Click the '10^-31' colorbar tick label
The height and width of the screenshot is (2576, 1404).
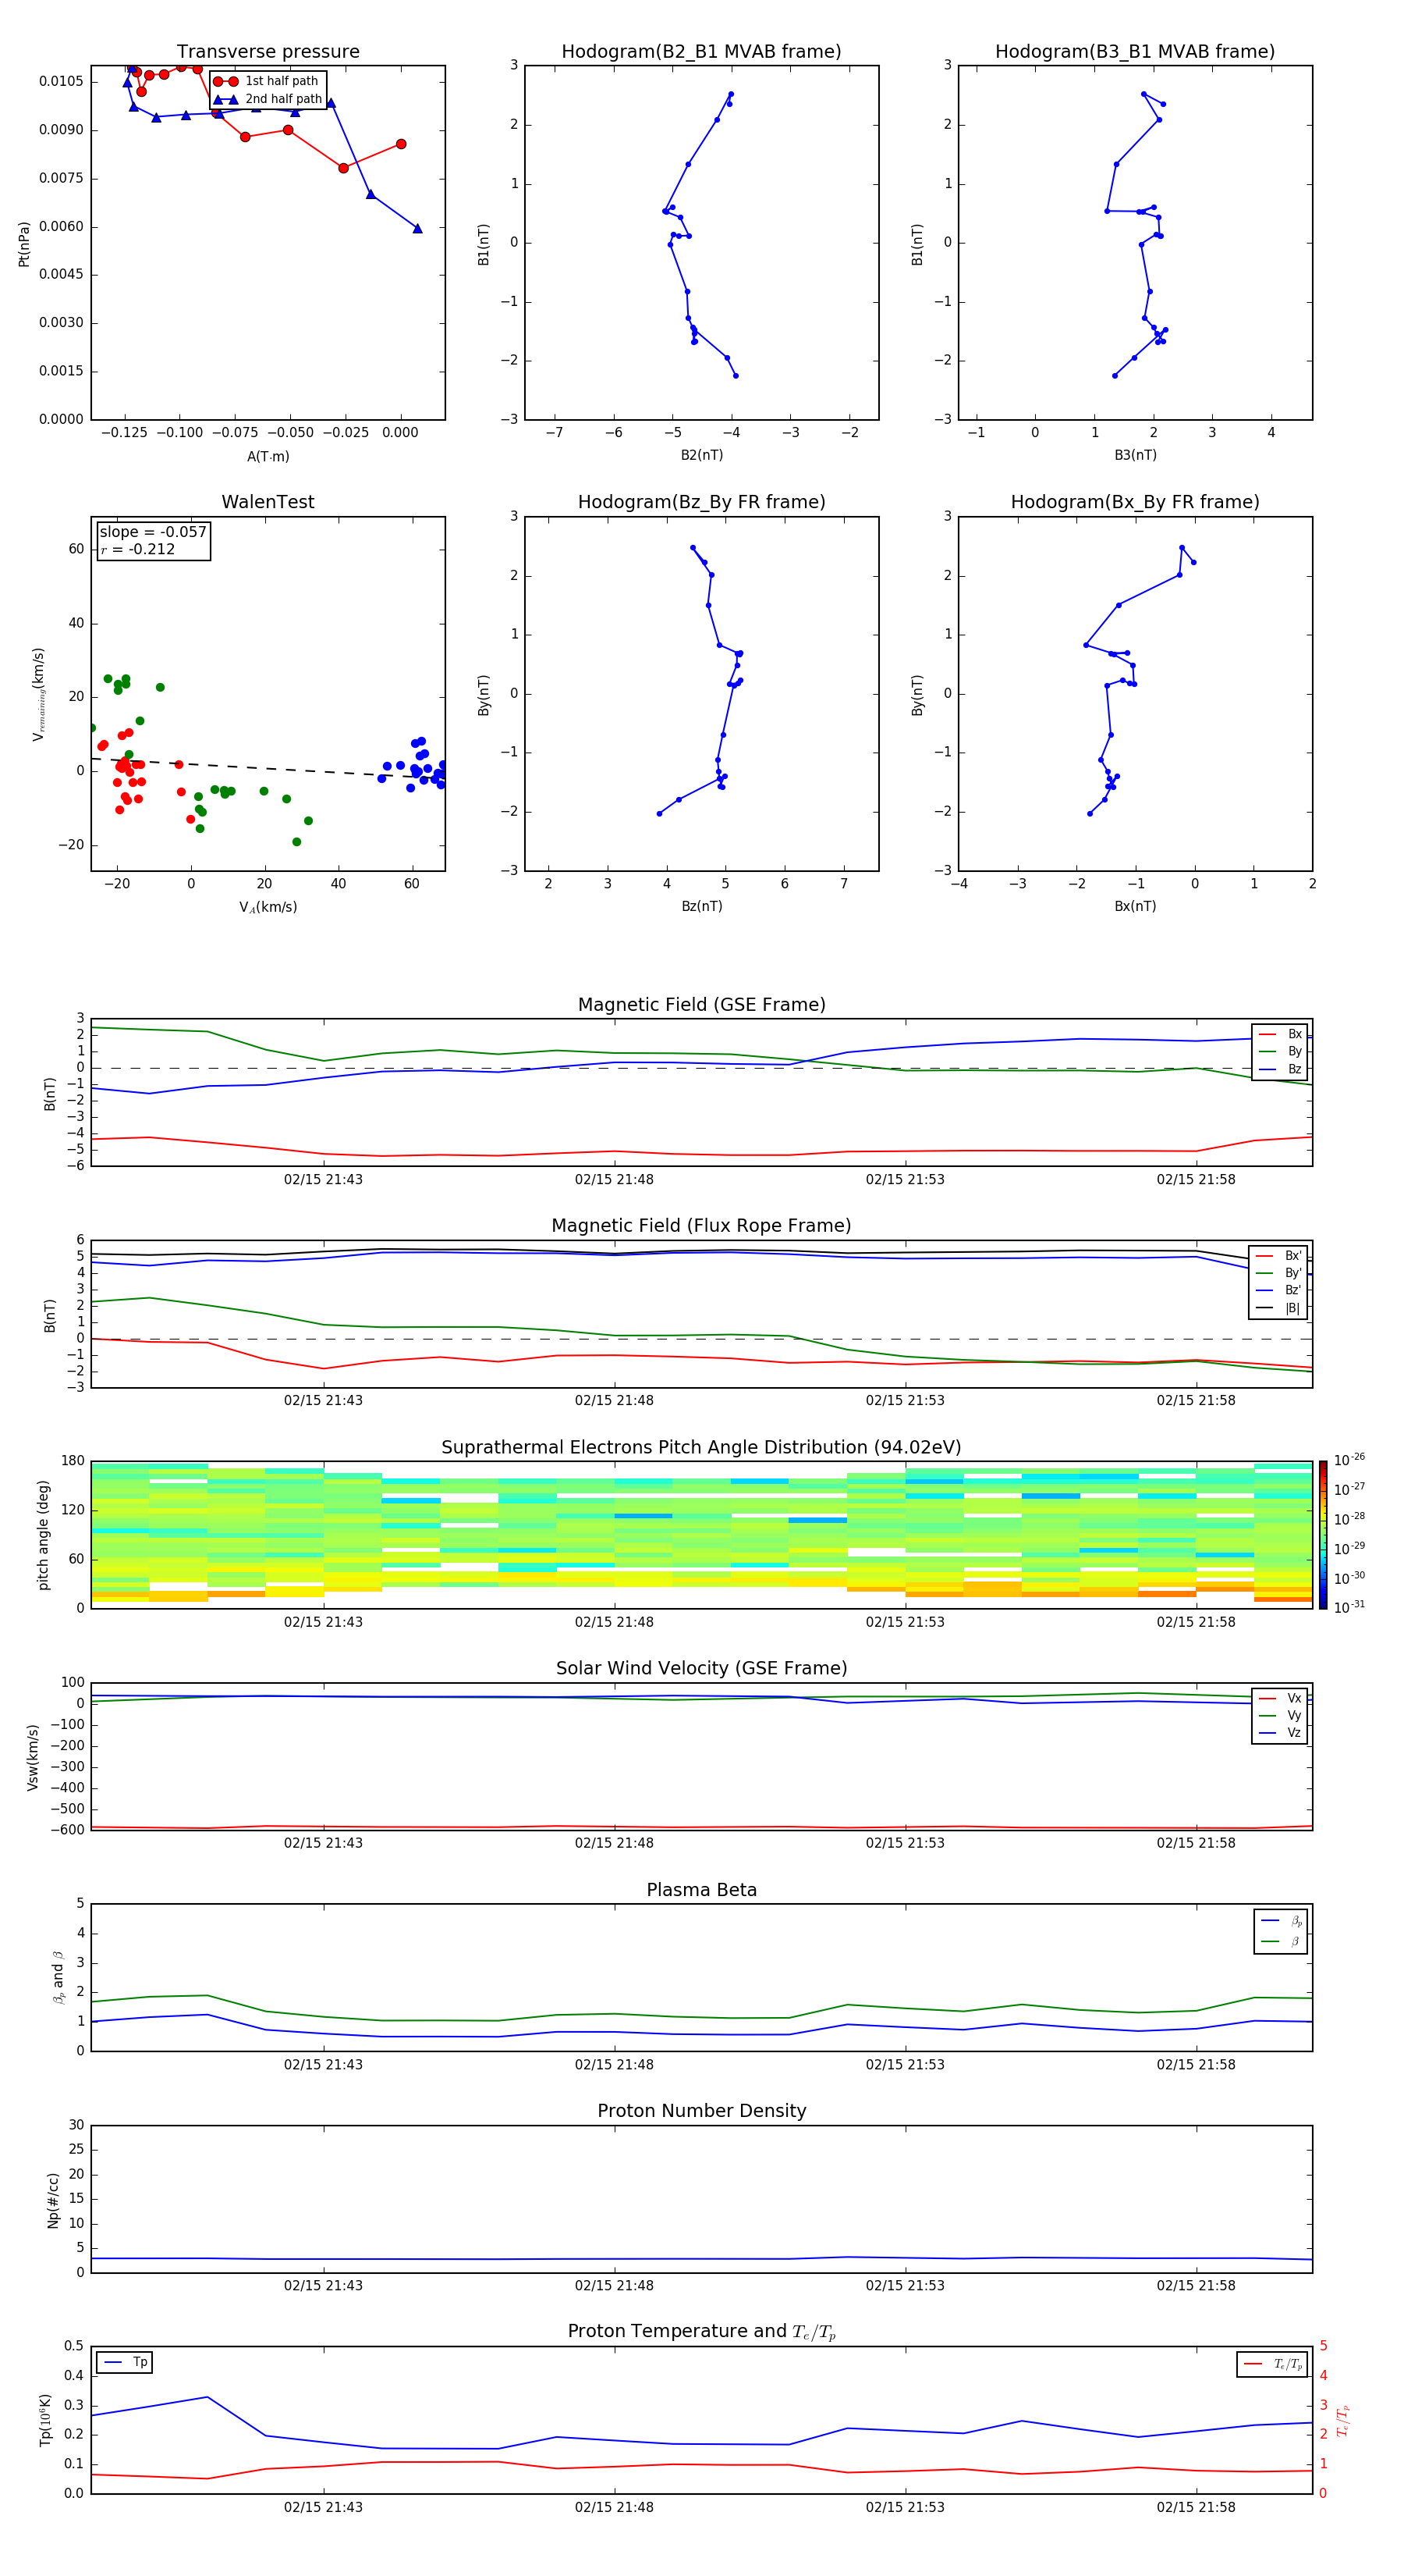1349,1607
